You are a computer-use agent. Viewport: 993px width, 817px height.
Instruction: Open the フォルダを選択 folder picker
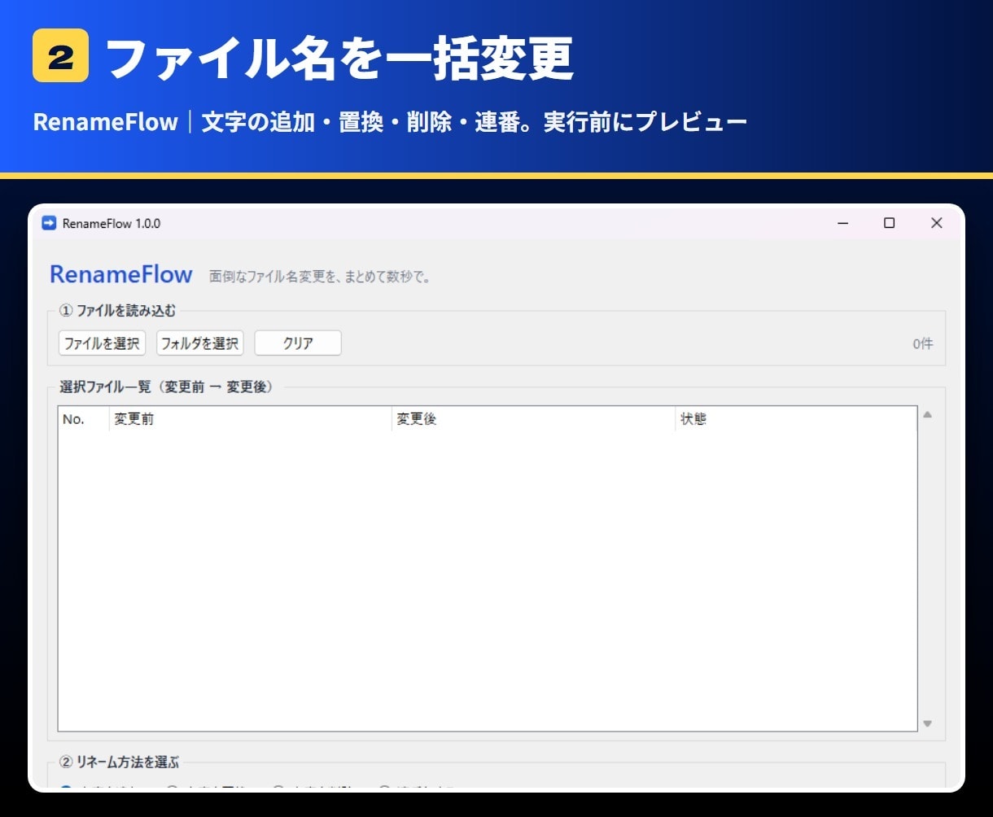200,343
